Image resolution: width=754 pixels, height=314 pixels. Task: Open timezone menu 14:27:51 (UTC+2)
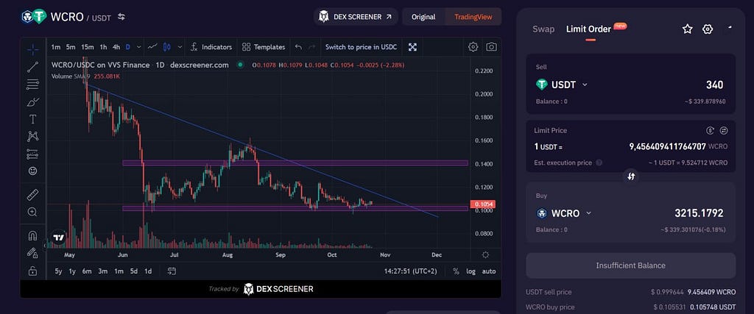[411, 271]
